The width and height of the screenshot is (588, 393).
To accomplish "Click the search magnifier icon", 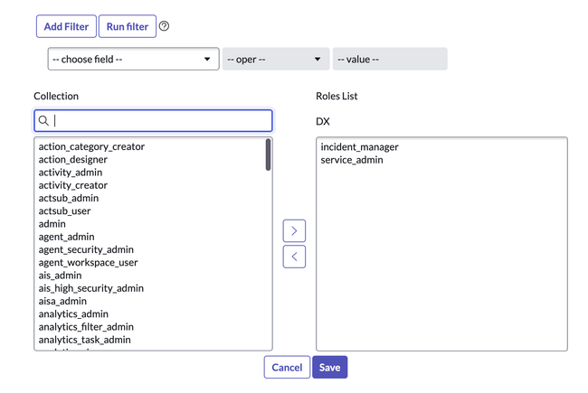I will [x=43, y=120].
